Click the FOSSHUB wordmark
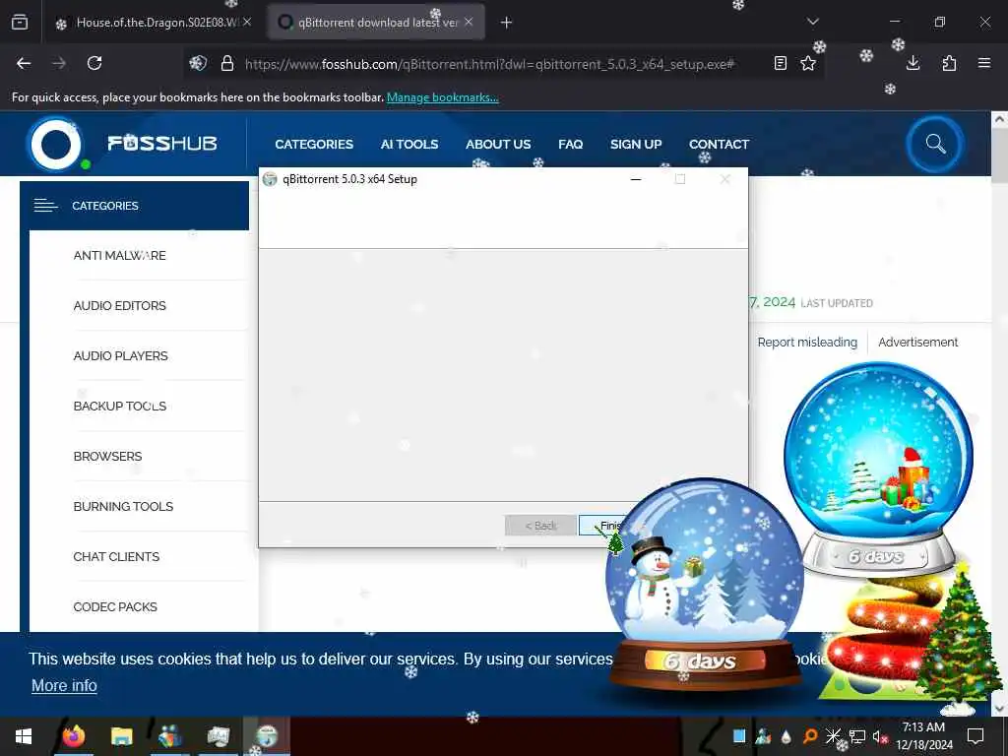The image size is (1008, 756). [162, 143]
